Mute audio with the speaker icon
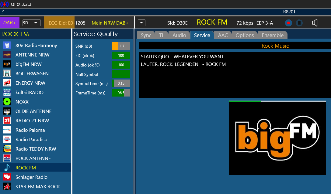 point(315,23)
